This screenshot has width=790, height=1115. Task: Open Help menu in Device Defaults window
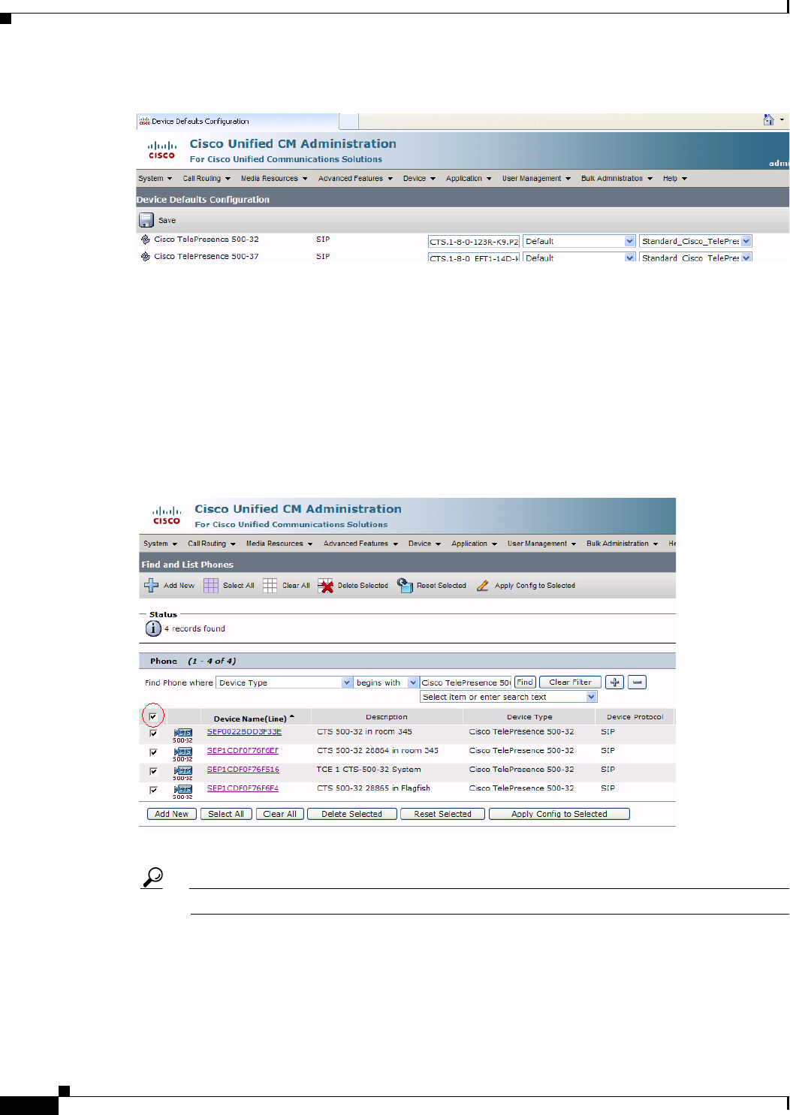[674, 179]
